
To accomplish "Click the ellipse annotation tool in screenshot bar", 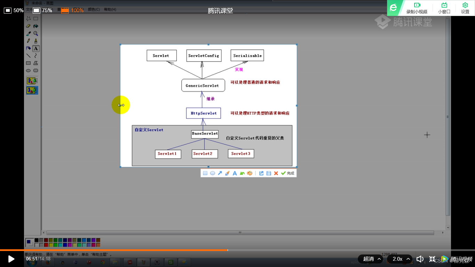I will [212, 173].
